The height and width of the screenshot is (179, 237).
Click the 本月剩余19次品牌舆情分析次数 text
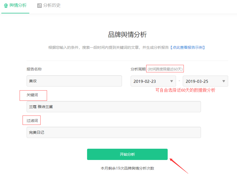pos(127,168)
